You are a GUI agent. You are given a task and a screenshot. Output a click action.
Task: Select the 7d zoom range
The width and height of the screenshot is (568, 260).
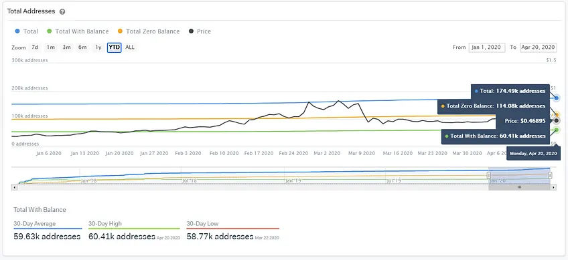pos(35,47)
